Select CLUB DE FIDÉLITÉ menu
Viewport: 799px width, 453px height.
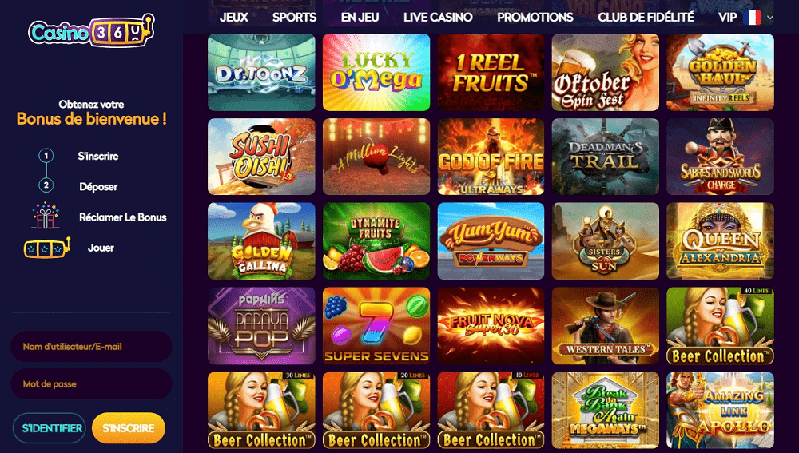(646, 18)
